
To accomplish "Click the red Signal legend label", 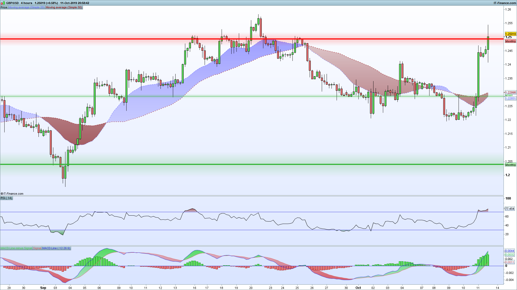I will pos(37,248).
